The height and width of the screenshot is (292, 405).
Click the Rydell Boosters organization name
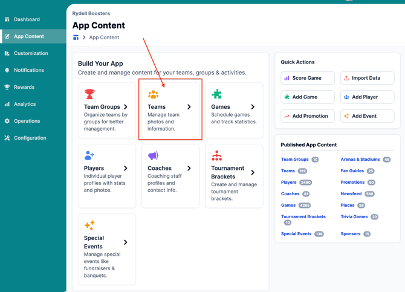pos(91,13)
